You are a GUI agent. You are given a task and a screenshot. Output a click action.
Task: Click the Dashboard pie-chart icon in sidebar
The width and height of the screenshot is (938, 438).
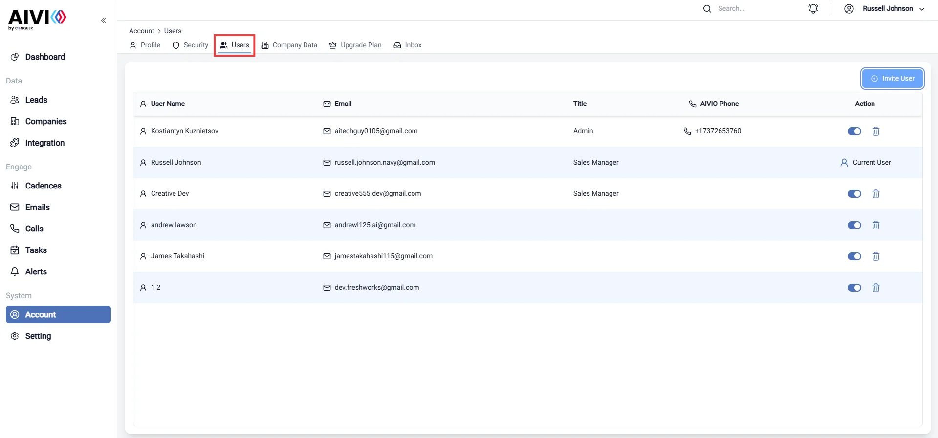click(x=15, y=57)
